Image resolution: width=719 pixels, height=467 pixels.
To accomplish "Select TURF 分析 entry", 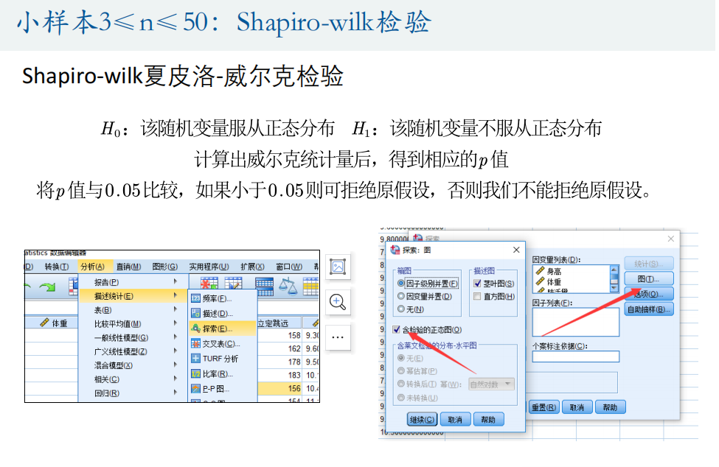I will click(x=214, y=358).
